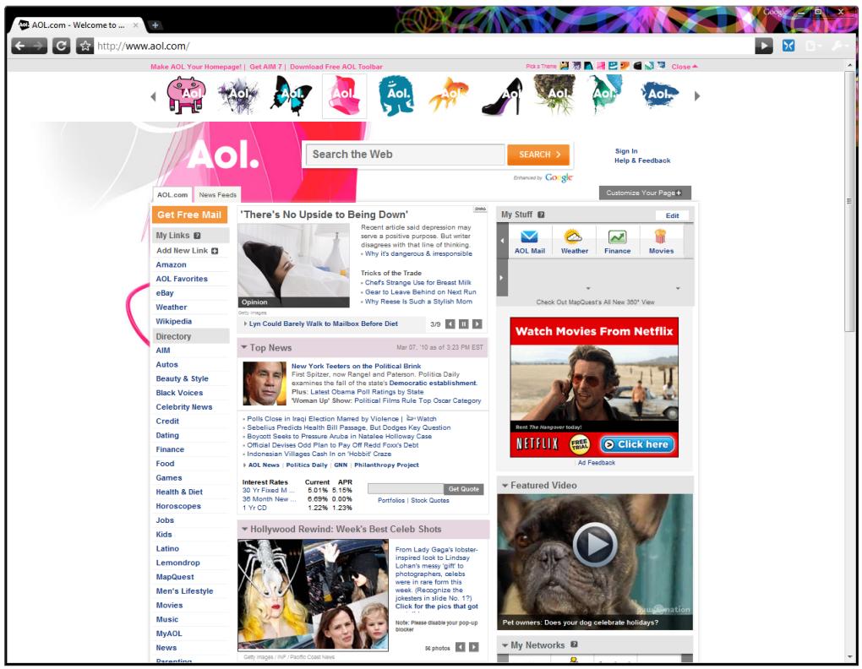Click the Go arrow beside address bar
The image size is (862, 669).
pos(764,46)
